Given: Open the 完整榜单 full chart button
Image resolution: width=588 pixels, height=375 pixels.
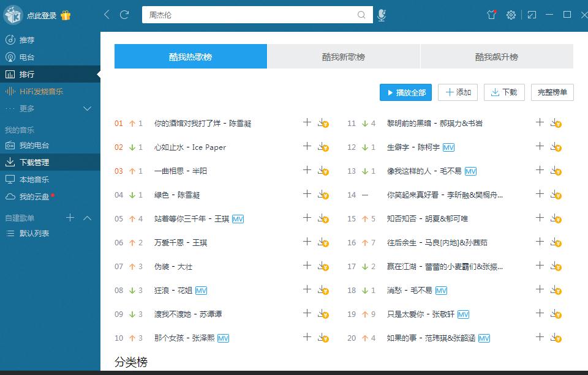Looking at the screenshot, I should coord(552,92).
